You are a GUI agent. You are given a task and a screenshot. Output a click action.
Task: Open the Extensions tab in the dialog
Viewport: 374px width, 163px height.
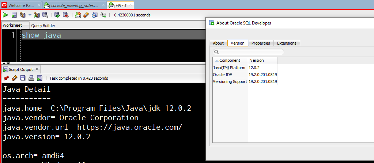tap(287, 43)
